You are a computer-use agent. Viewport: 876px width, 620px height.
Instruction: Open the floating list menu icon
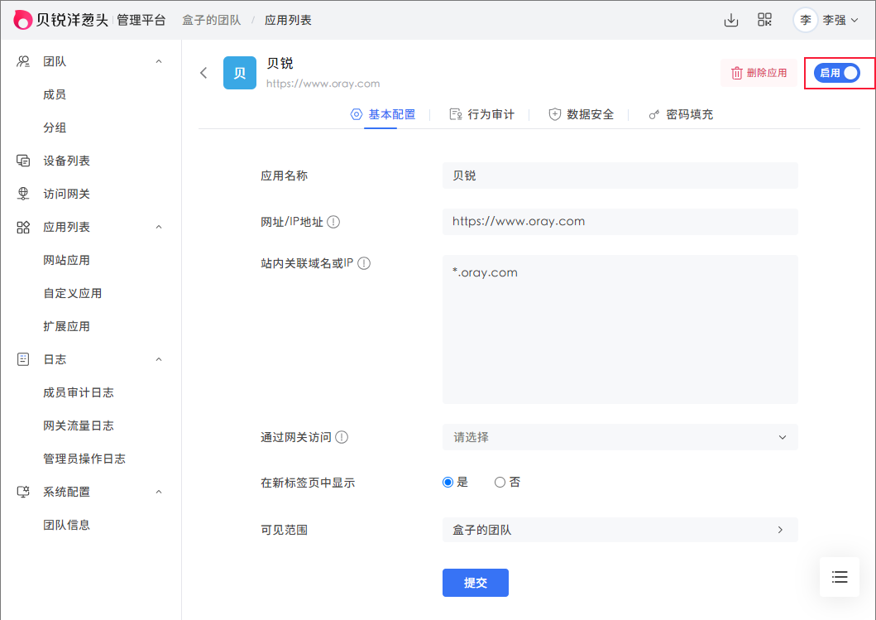pos(839,577)
